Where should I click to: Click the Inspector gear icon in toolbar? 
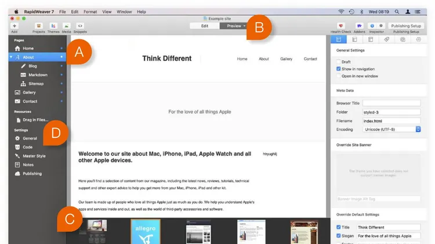[381, 26]
